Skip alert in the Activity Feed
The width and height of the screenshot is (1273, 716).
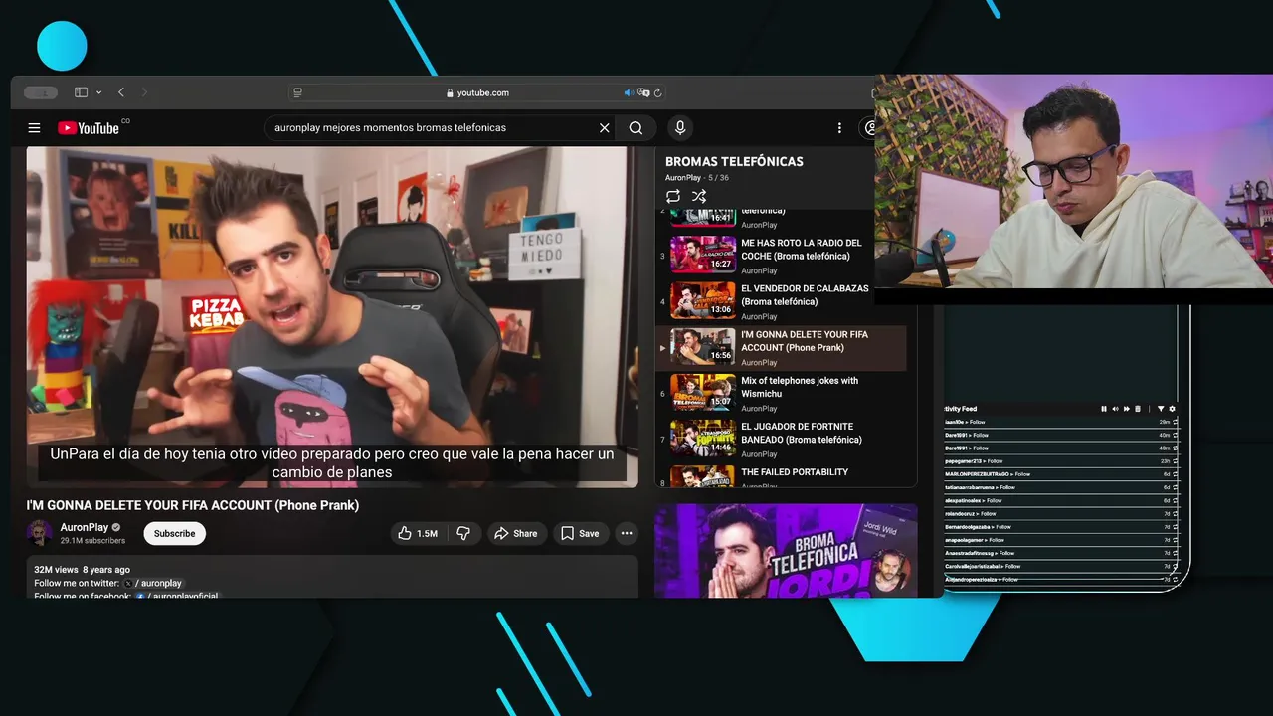(x=1127, y=409)
